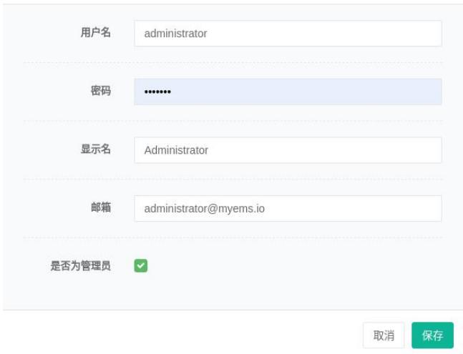Click the 邮箱 label text
This screenshot has height=354, width=463.
[x=100, y=209]
